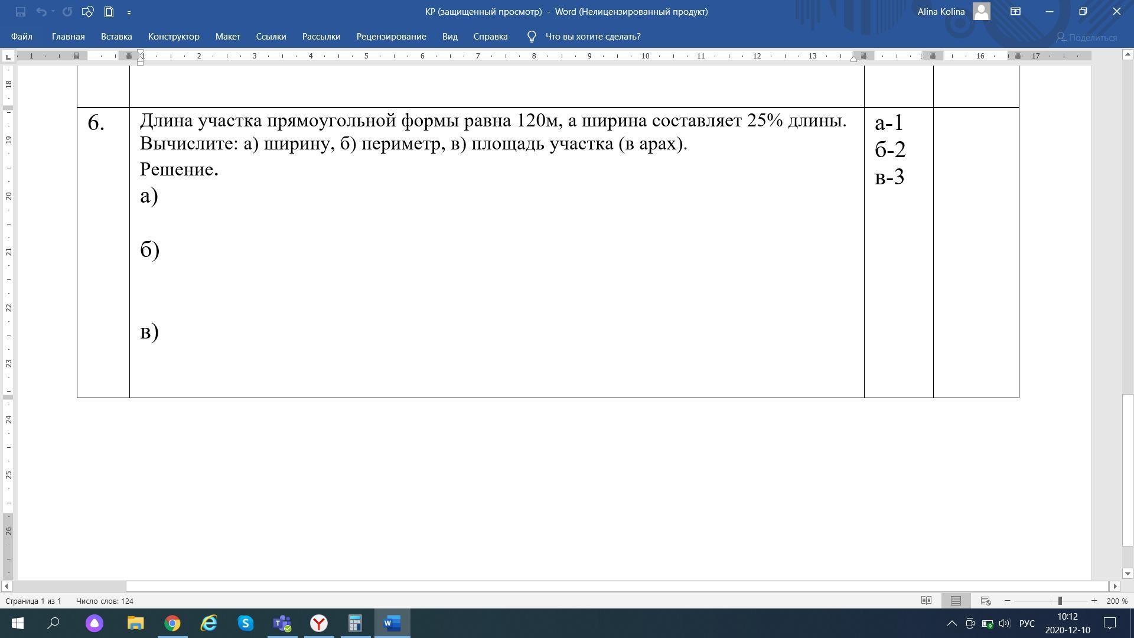Open the Customize Quick Access Toolbar dropdown
The height and width of the screenshot is (638, 1134).
pyautogui.click(x=129, y=12)
